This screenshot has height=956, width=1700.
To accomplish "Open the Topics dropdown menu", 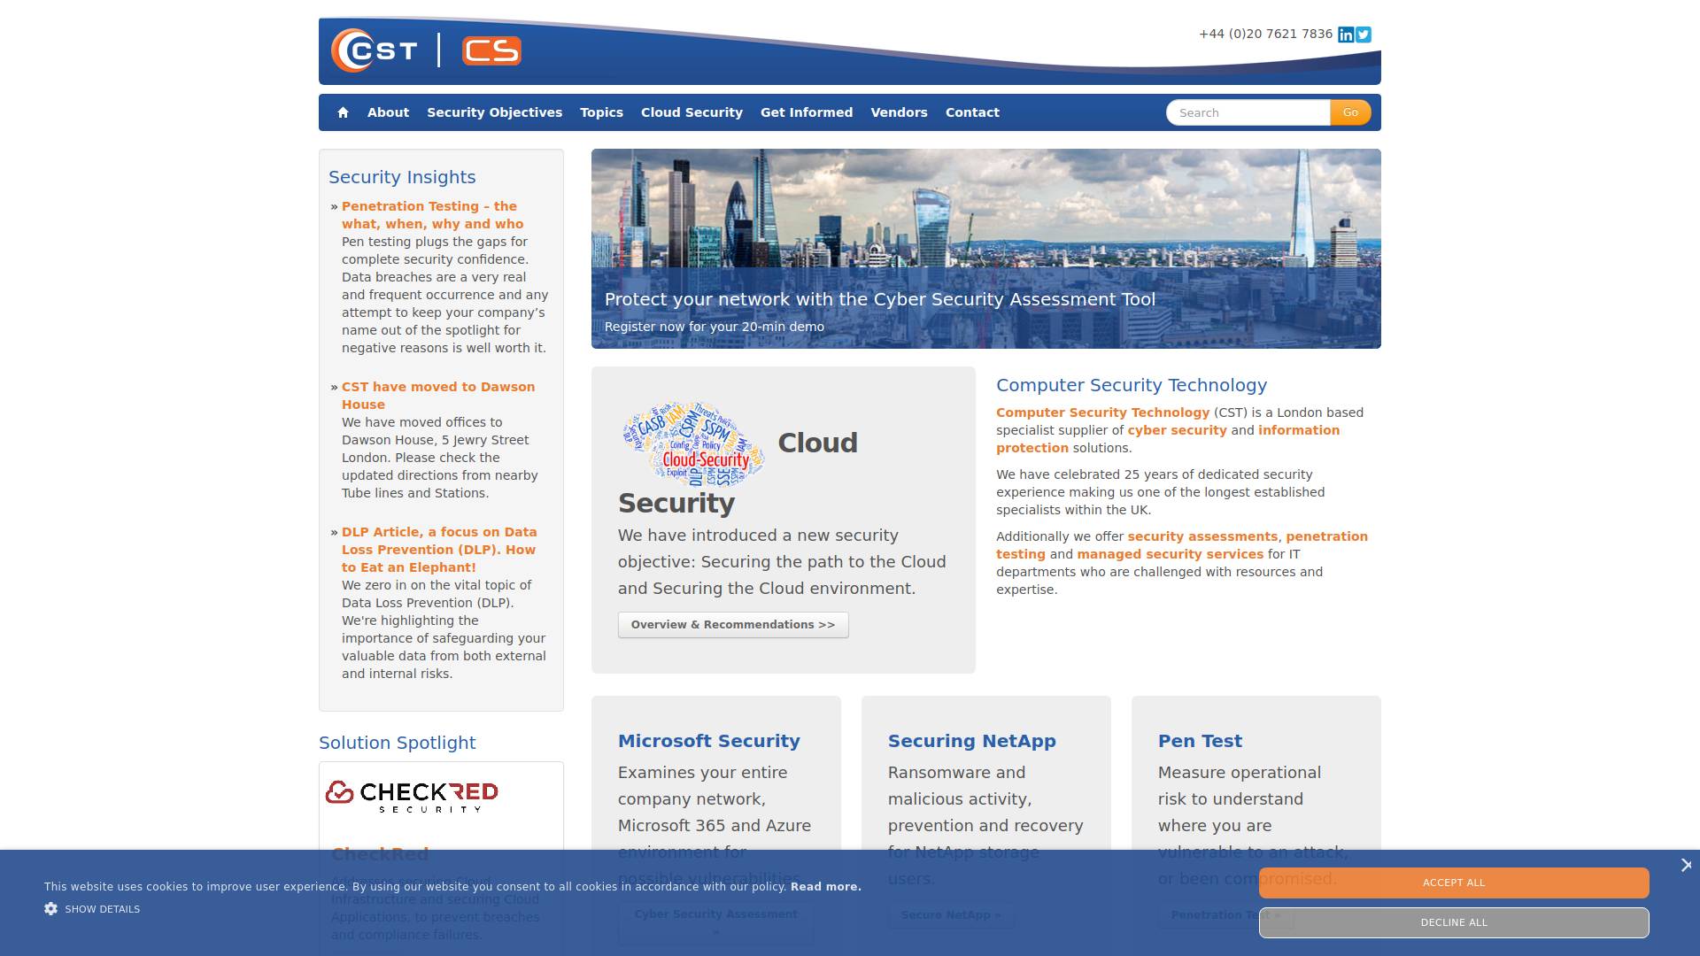I will pos(601,112).
